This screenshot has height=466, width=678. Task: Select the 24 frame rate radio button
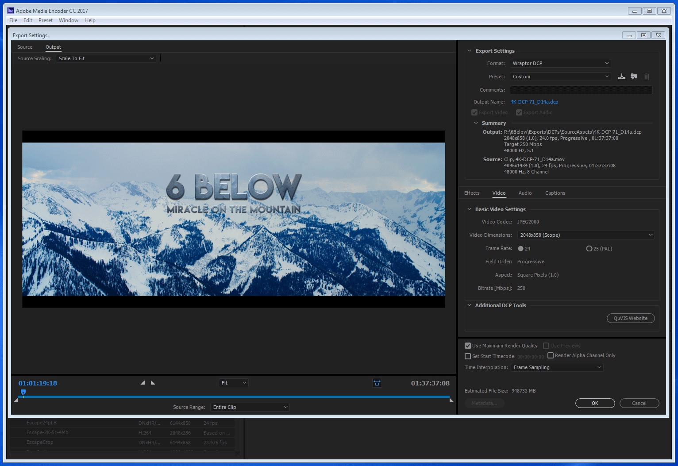[521, 249]
